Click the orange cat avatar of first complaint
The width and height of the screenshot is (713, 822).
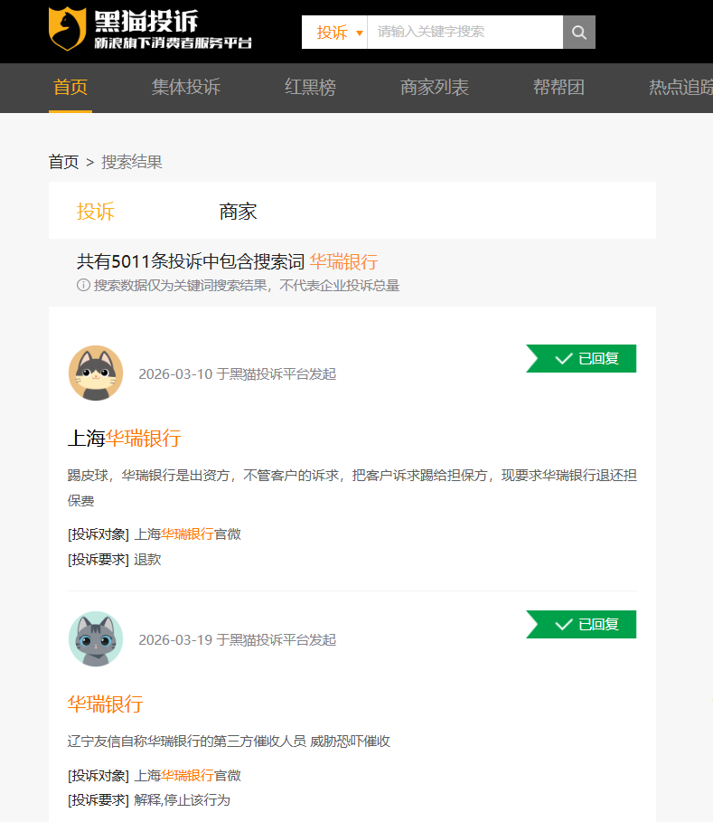[96, 373]
